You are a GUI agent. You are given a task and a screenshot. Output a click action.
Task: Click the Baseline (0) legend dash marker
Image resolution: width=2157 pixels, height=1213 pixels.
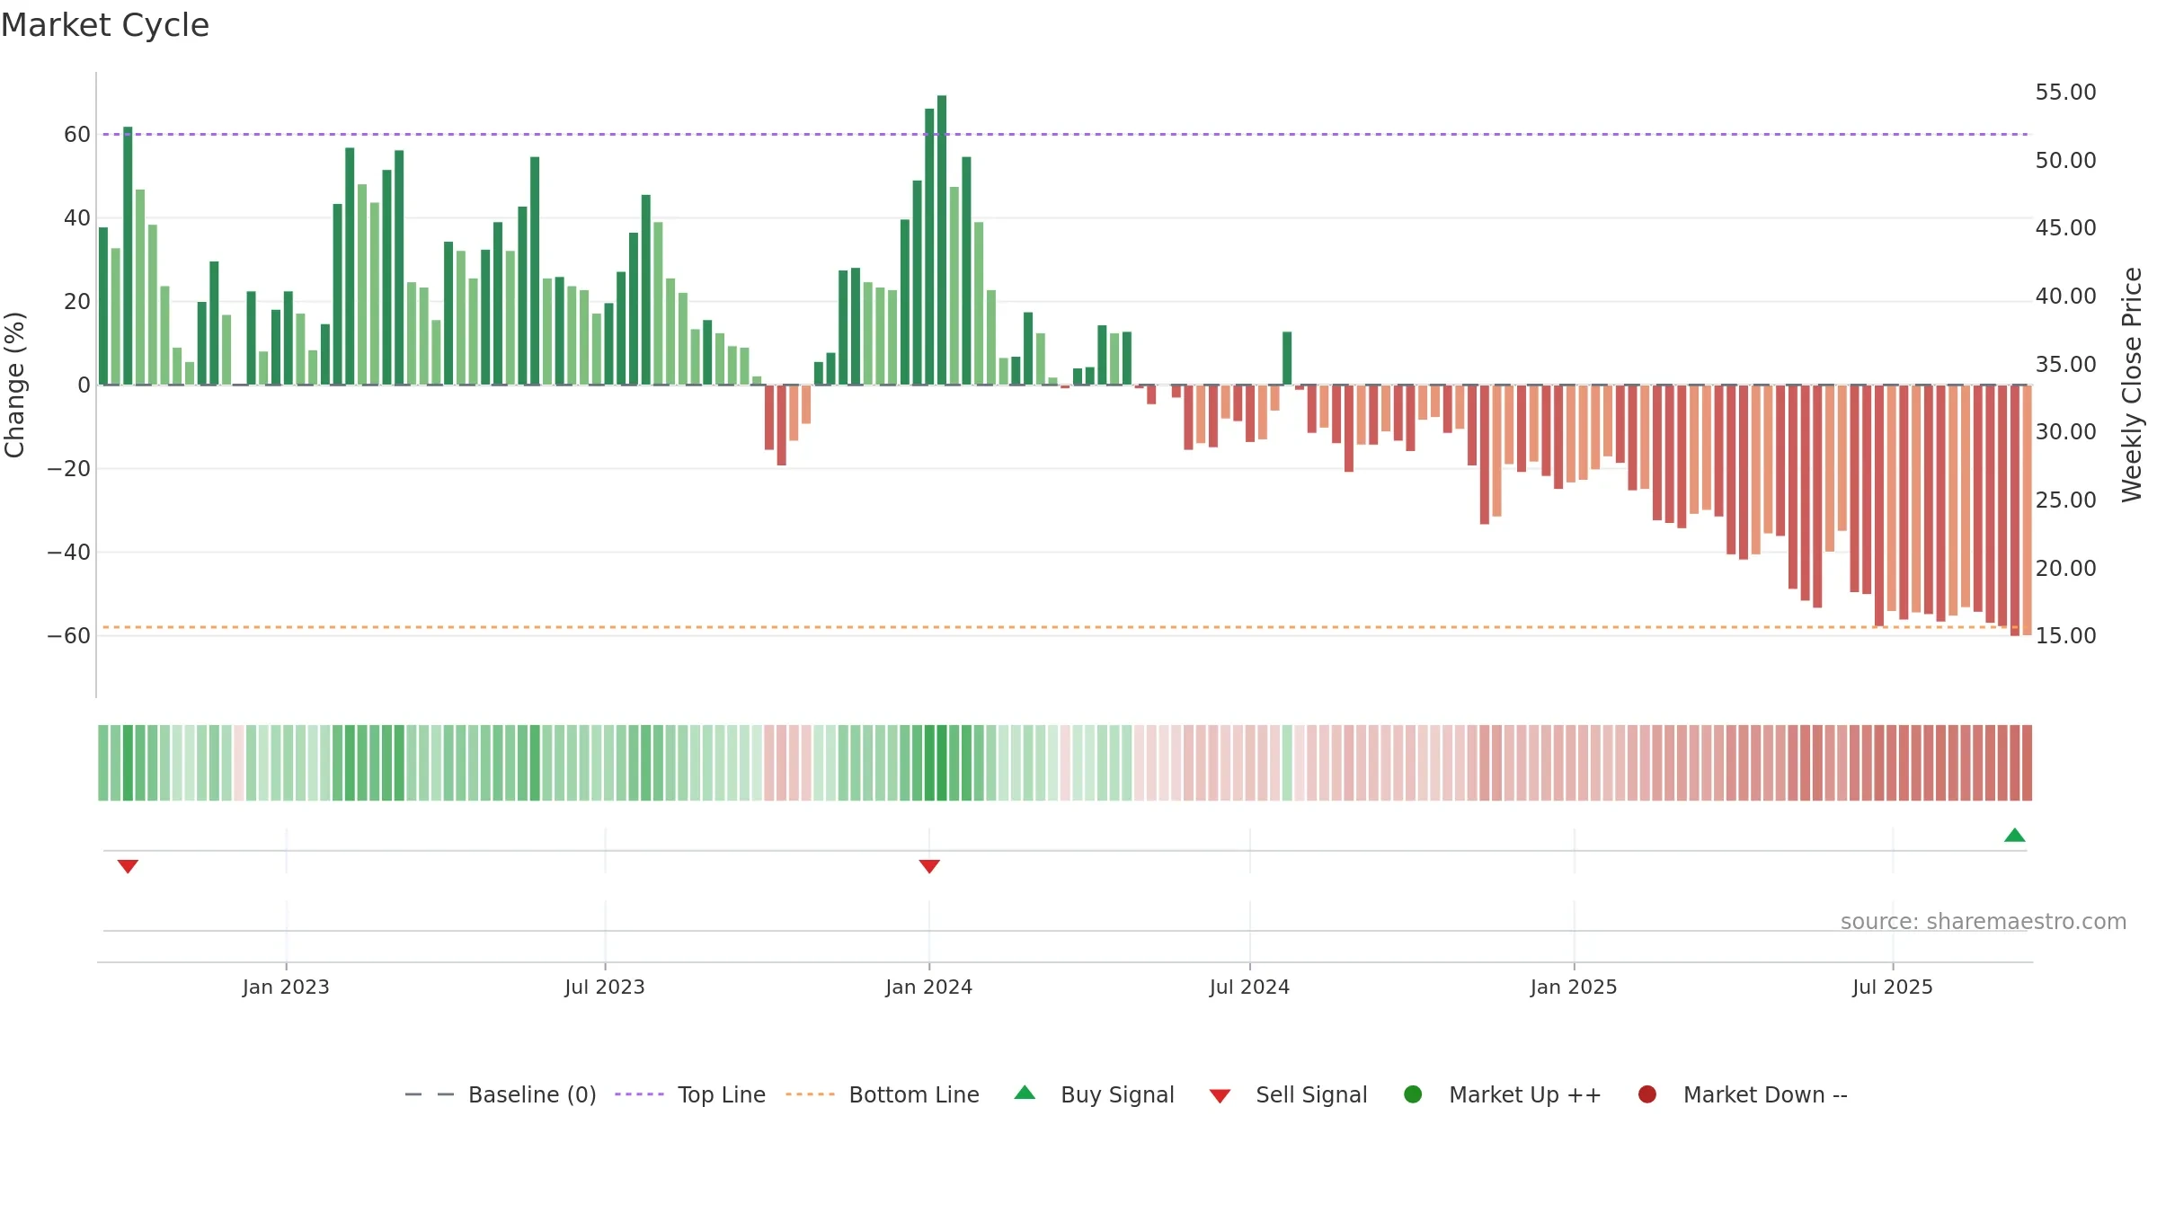pos(430,1094)
